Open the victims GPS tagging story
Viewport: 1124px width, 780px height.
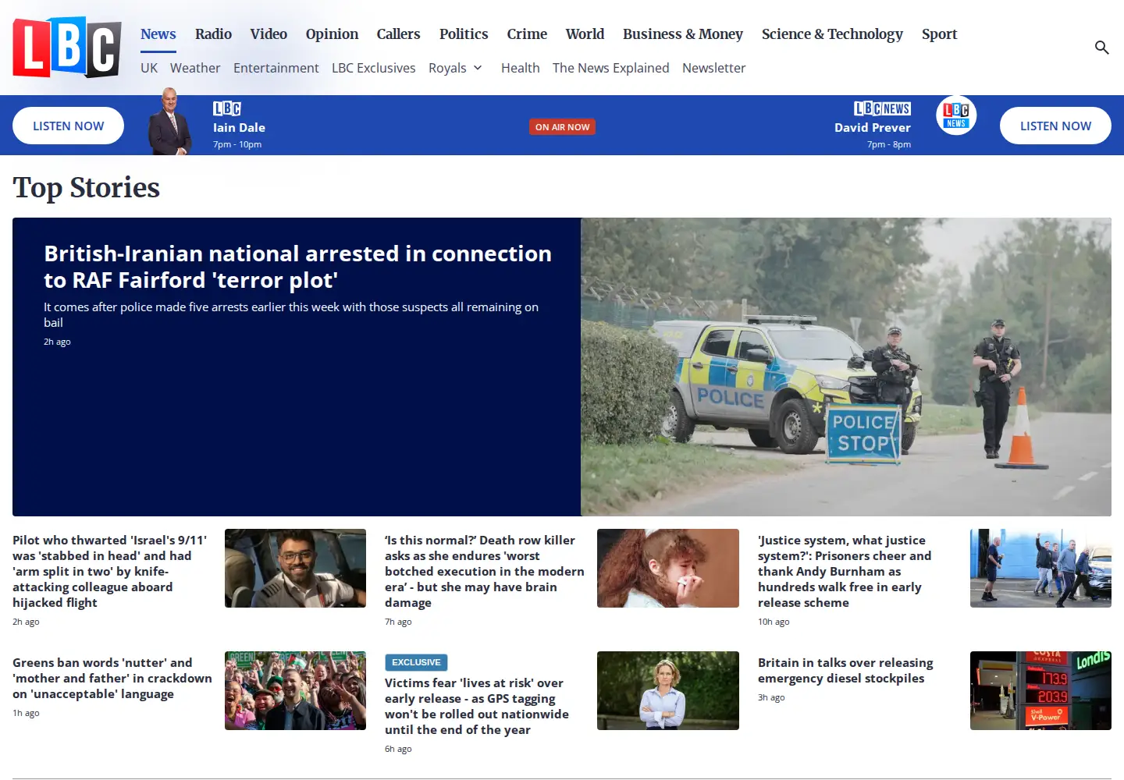[477, 706]
